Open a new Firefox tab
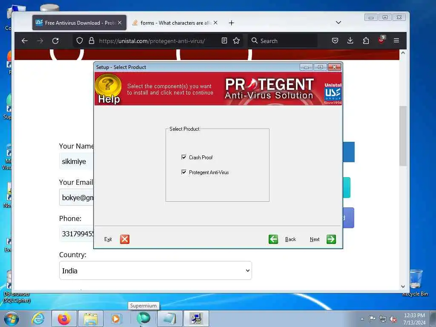The height and width of the screenshot is (327, 436). click(231, 23)
